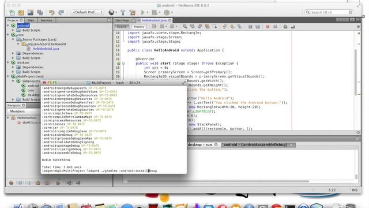This screenshot has width=369, height=208.
Task: Open the Members dropdown in Navigator
Action: 24,112
